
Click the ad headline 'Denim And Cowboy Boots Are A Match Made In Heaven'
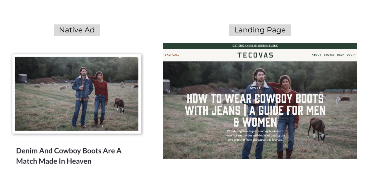tap(69, 156)
